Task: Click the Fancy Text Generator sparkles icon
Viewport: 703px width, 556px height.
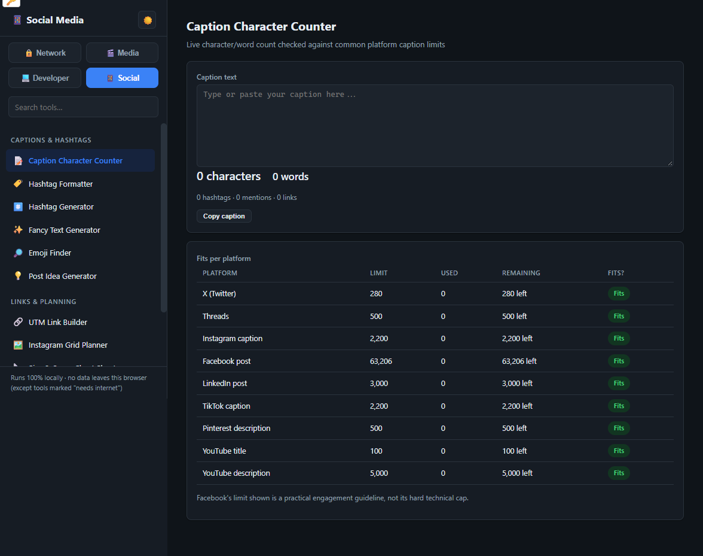Action: click(x=18, y=230)
